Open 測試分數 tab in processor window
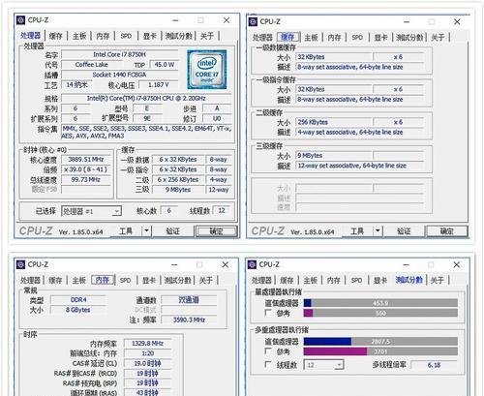 [178, 36]
